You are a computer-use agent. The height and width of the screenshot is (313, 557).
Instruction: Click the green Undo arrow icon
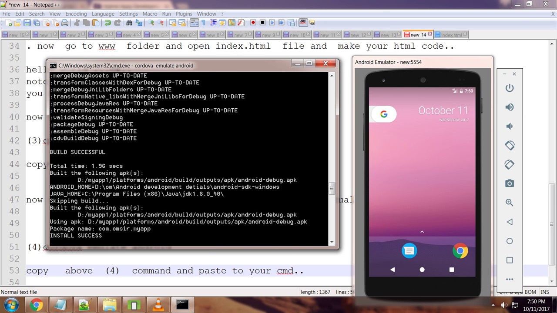click(107, 23)
